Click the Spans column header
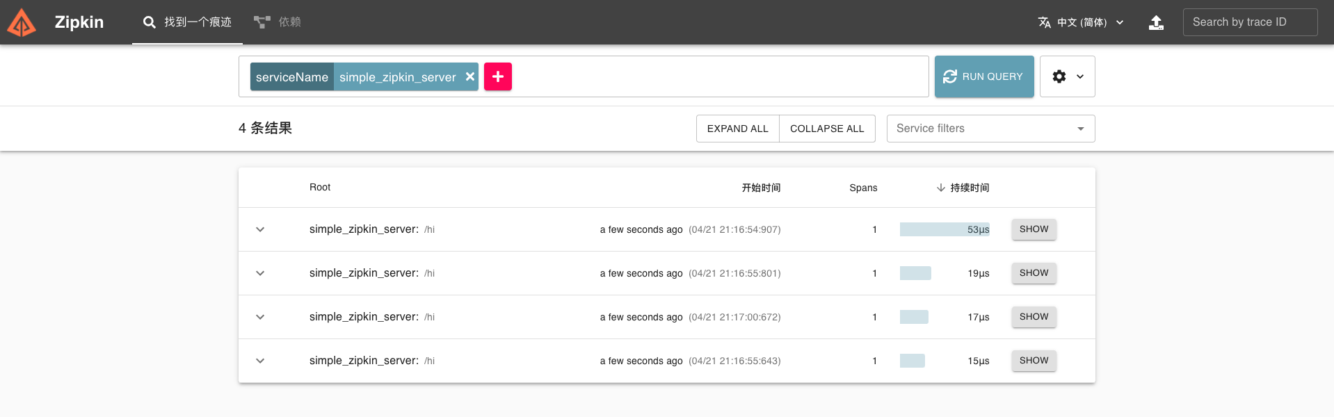The height and width of the screenshot is (417, 1334). (x=863, y=188)
